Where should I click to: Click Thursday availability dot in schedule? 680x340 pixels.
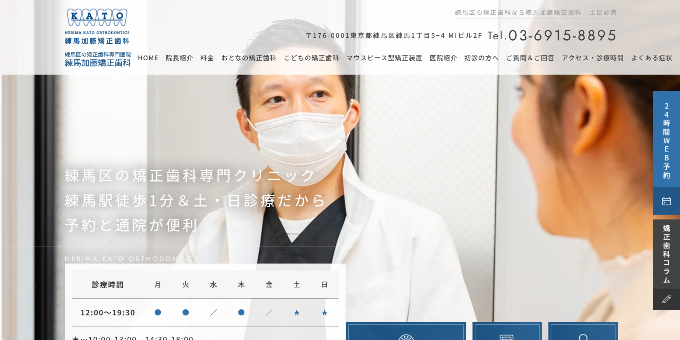(241, 312)
